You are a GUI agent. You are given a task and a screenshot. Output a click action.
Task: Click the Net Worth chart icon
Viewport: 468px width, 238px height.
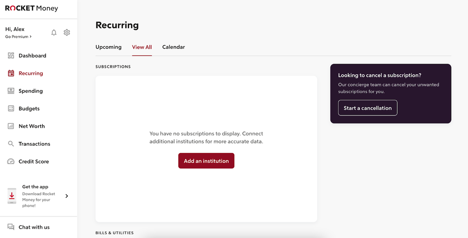[11, 126]
